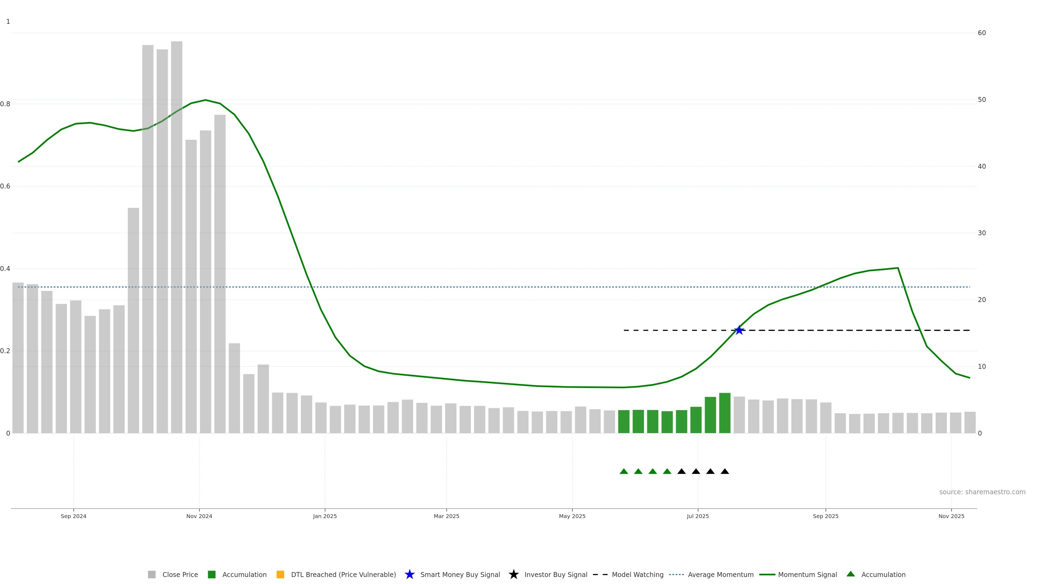Screen dimensions: 1039x584
Task: Click the orange DTL Breached legend swatch
Action: tap(280, 574)
